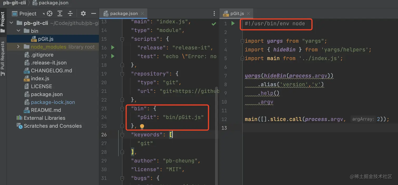Click the Select Opened File target icon
This screenshot has width=398, height=185.
(49, 14)
